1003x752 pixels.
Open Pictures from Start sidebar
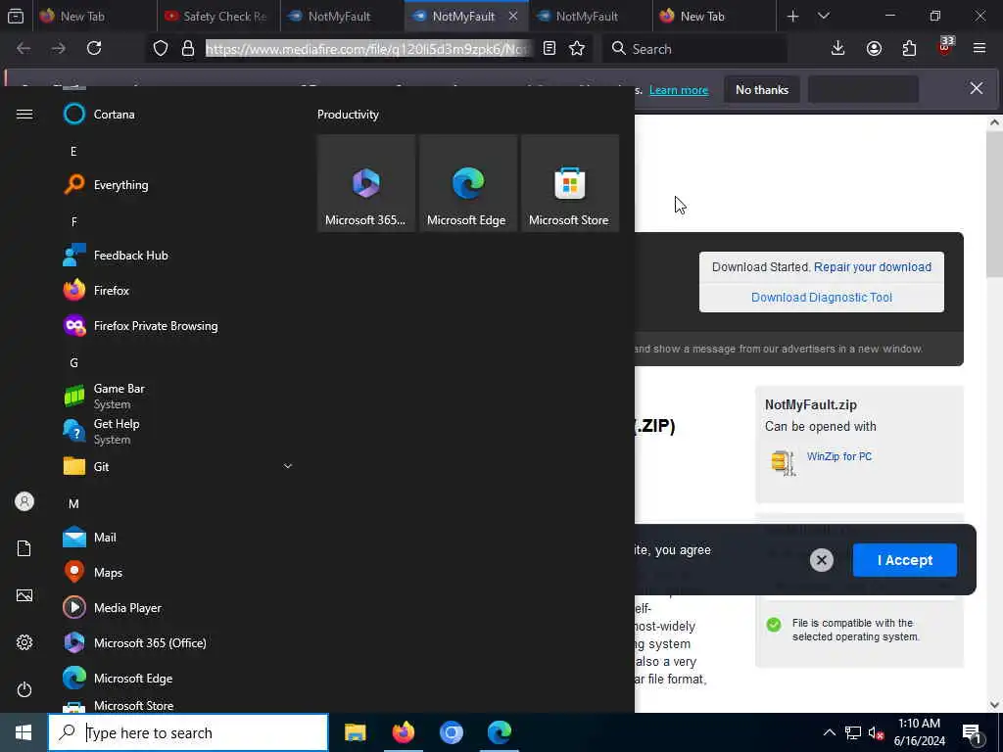(24, 595)
